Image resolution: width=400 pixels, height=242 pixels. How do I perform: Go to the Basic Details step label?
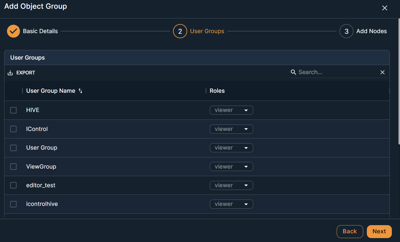40,31
